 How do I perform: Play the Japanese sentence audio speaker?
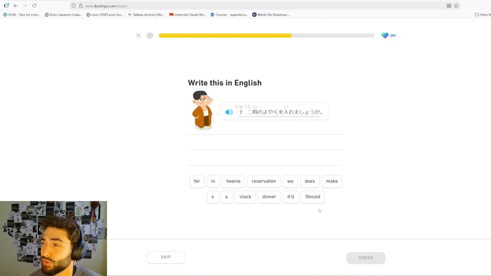pos(229,112)
